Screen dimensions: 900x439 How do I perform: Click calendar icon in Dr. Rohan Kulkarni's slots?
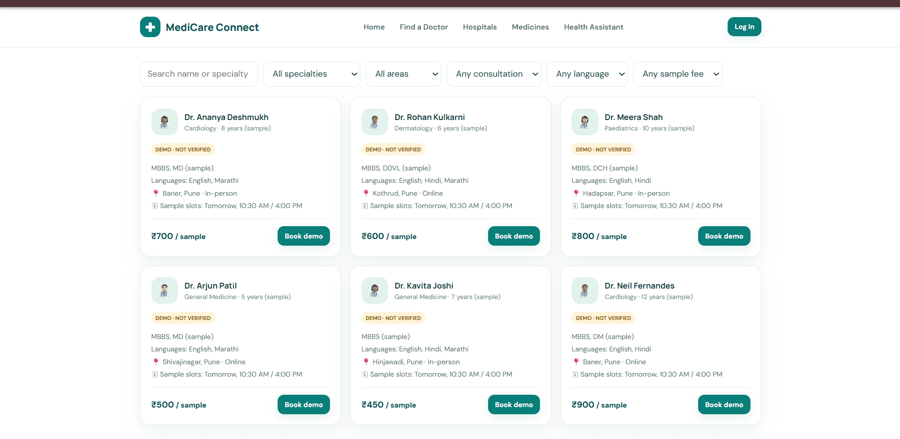tap(365, 206)
